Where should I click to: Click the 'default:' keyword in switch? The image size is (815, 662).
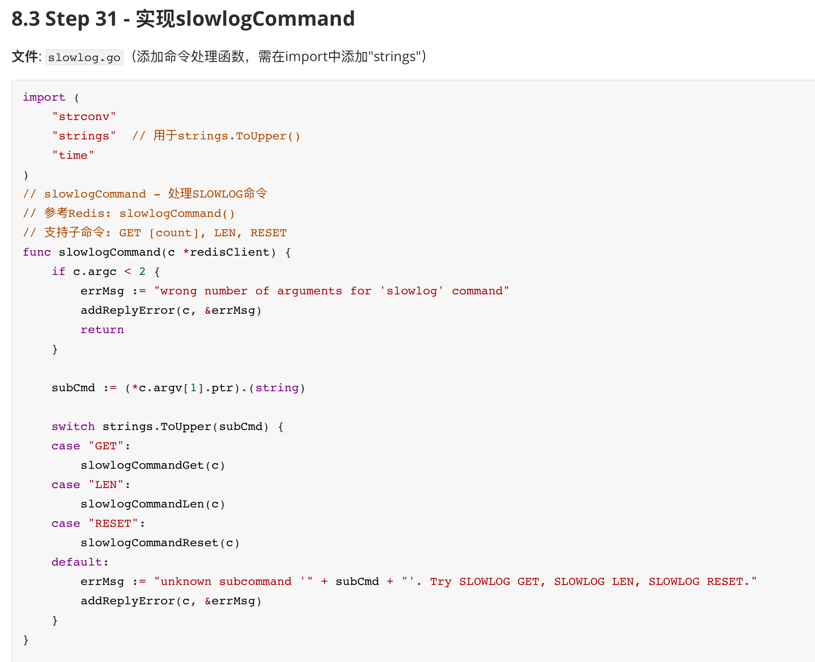click(80, 562)
